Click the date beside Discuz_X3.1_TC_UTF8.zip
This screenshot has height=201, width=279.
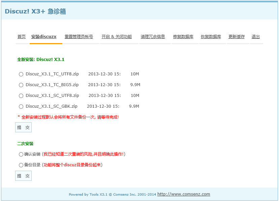tap(104, 74)
